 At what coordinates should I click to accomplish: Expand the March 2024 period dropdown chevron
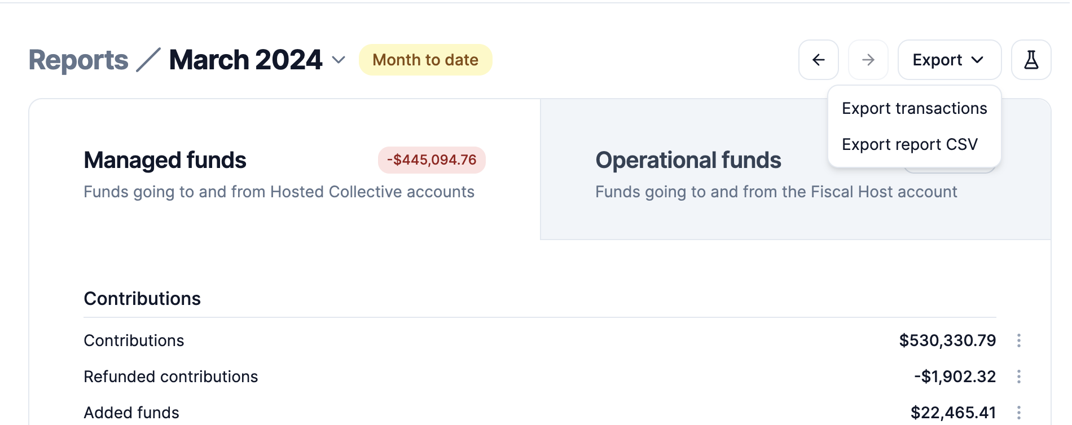(x=339, y=60)
